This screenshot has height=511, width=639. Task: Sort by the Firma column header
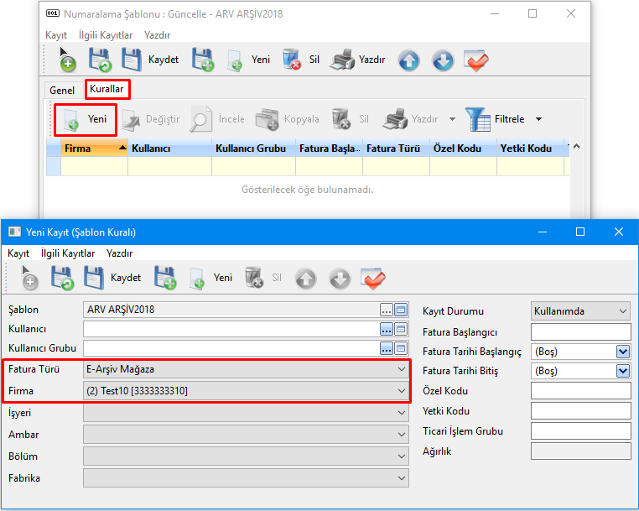[94, 148]
